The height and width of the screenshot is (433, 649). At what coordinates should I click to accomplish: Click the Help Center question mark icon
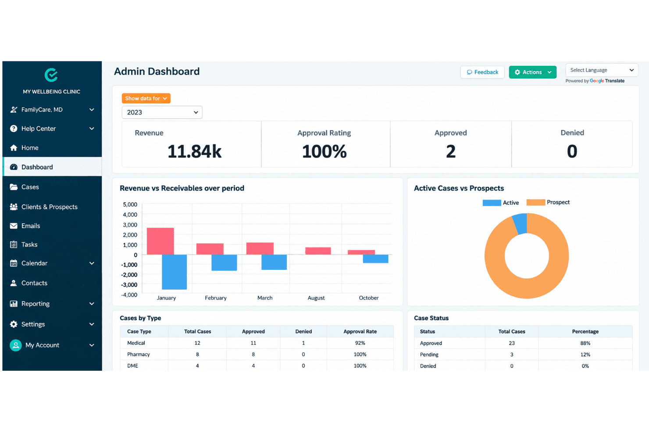tap(14, 129)
